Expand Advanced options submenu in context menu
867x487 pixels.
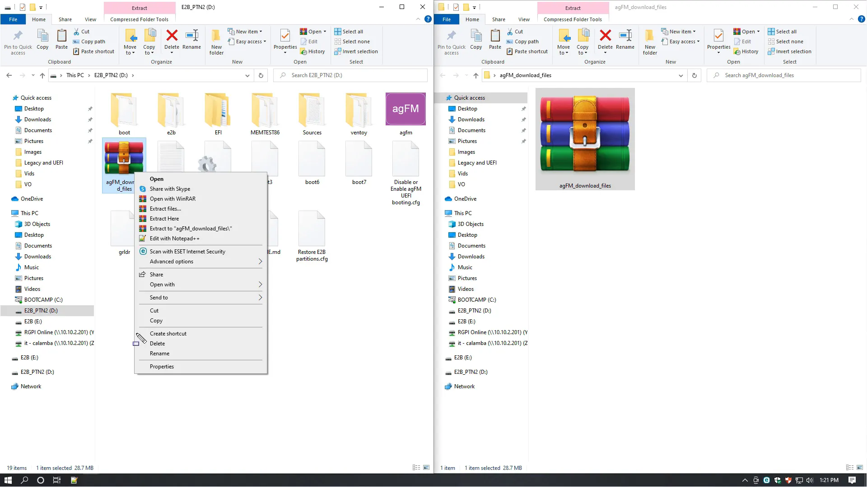coord(201,262)
